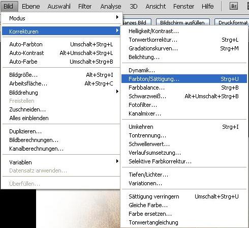The height and width of the screenshot is (228, 249).
Task: Open Tonwertkorrektur adjustment
Action: pos(184,40)
